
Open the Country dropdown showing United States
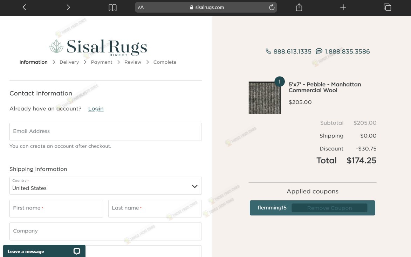(105, 186)
